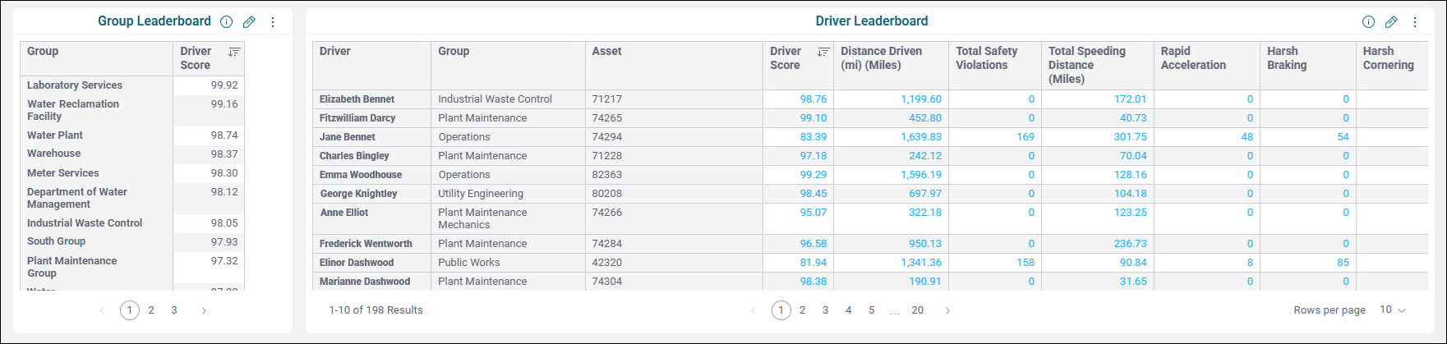Go to previous page in Driver Leaderboard
Image resolution: width=1447 pixels, height=344 pixels.
click(753, 310)
